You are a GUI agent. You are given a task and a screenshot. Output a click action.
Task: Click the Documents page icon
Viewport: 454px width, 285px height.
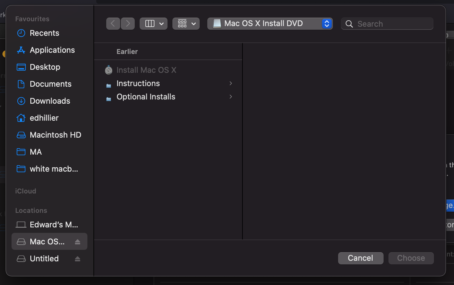point(21,84)
